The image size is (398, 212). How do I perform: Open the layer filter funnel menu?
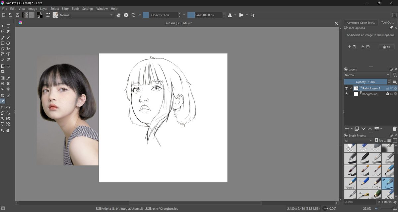tap(394, 75)
